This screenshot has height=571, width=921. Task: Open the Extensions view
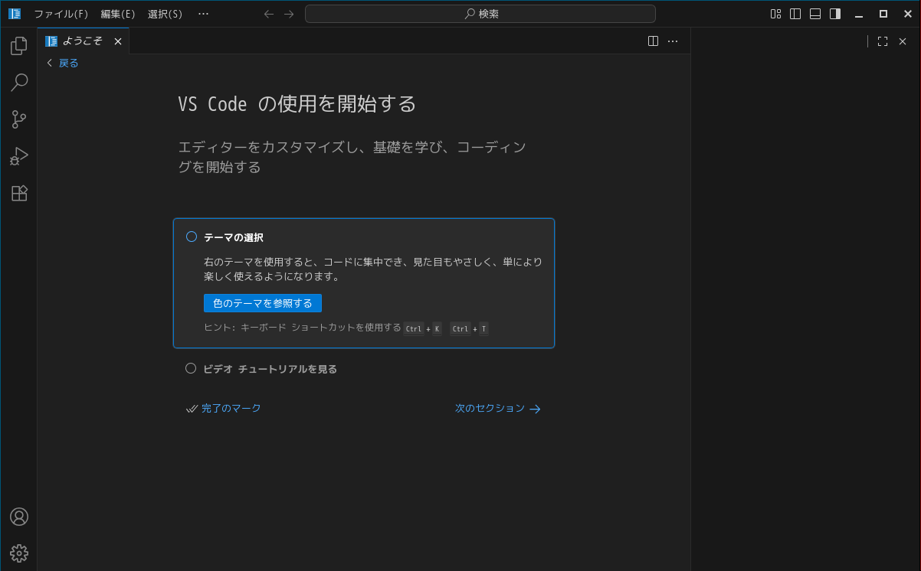tap(19, 193)
